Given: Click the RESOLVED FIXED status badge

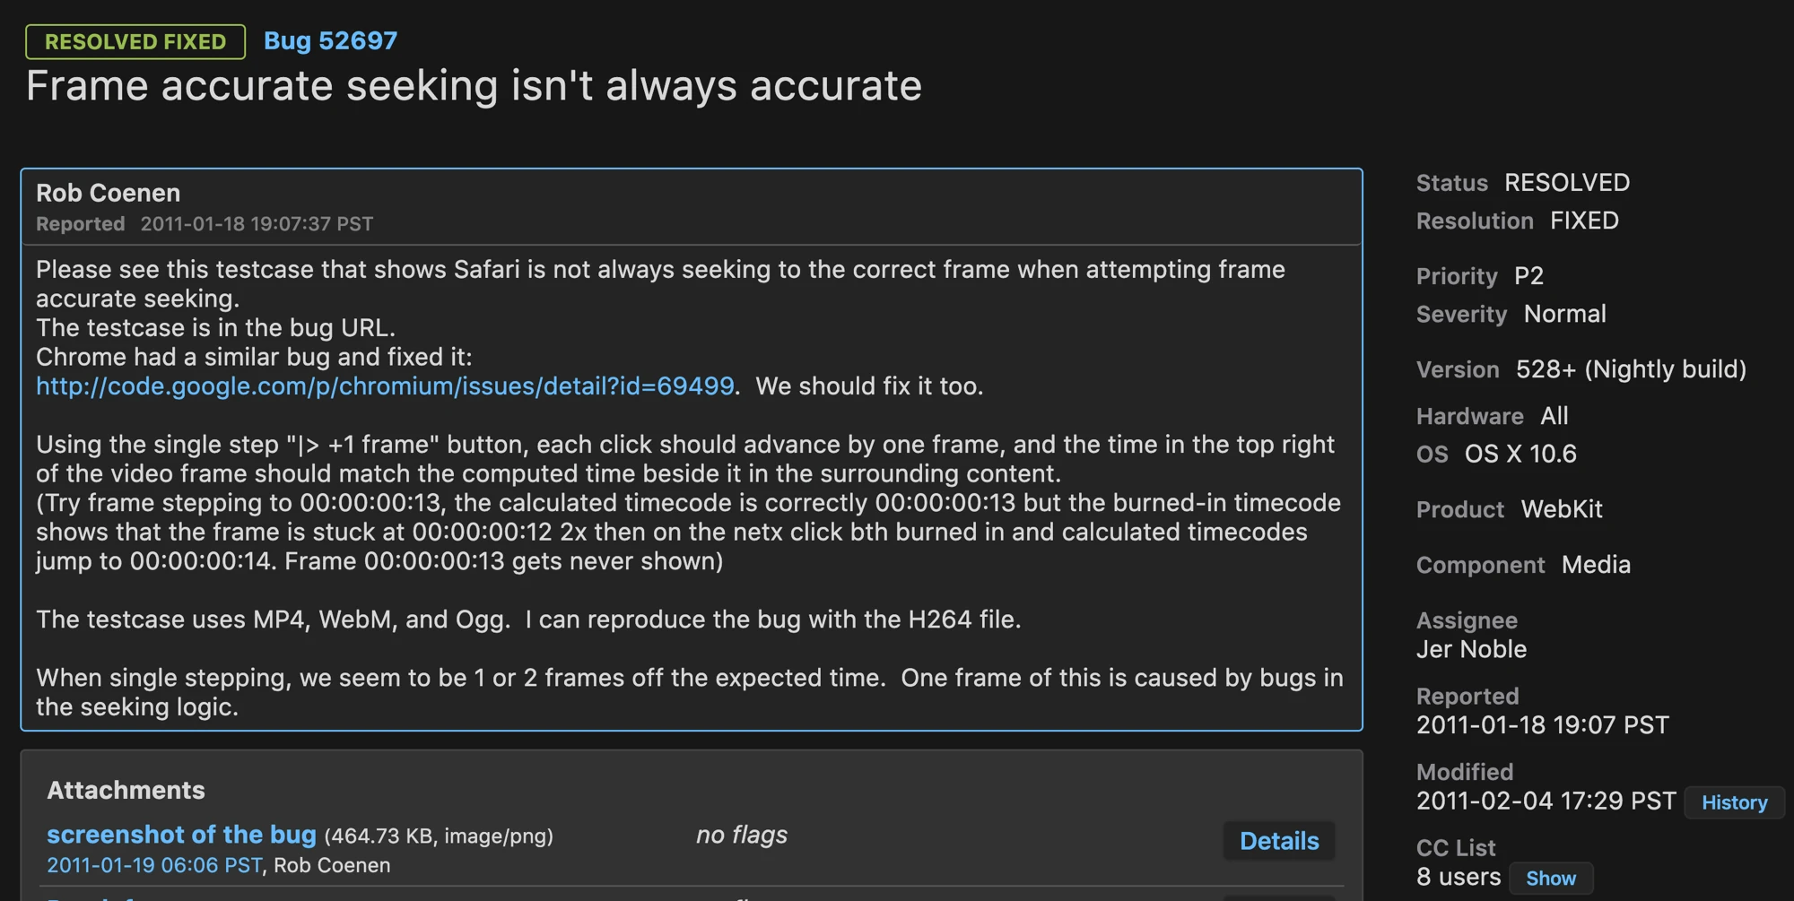Looking at the screenshot, I should click(135, 41).
